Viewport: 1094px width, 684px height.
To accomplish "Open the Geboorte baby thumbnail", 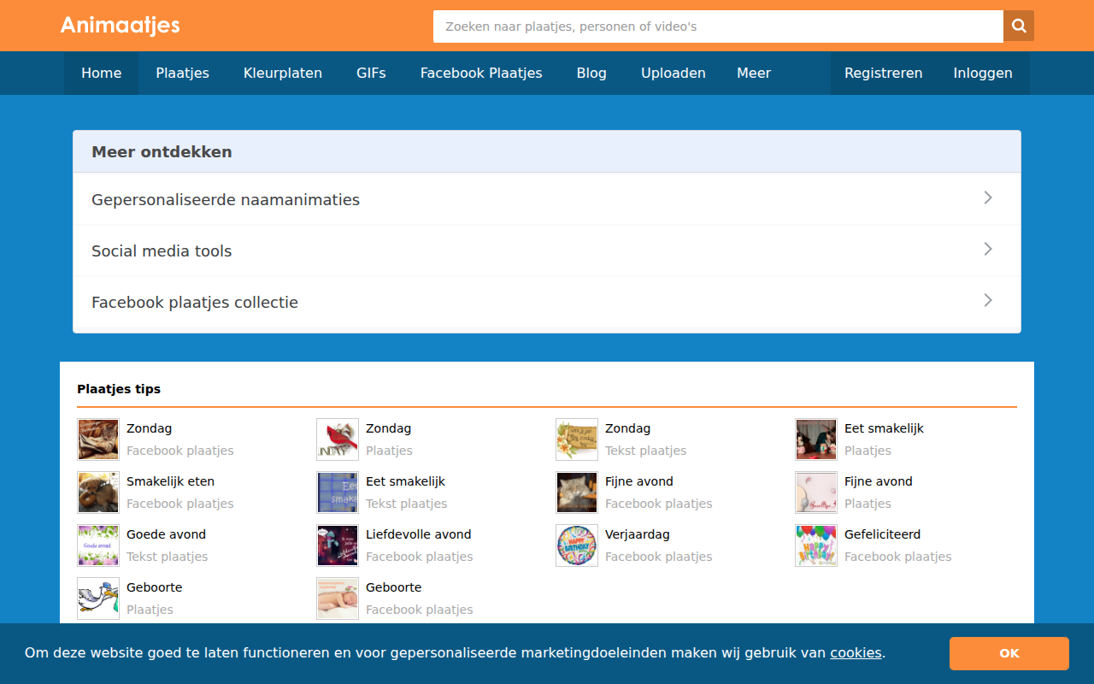I will [x=338, y=598].
